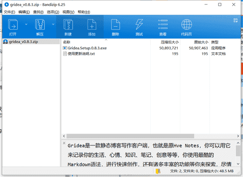Click the exe file icon beside Gridea.Setup

pos(65,48)
